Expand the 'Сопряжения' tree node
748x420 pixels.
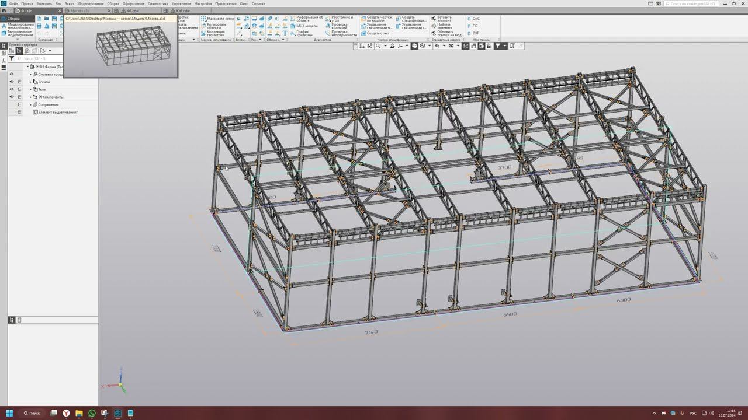[x=30, y=104]
